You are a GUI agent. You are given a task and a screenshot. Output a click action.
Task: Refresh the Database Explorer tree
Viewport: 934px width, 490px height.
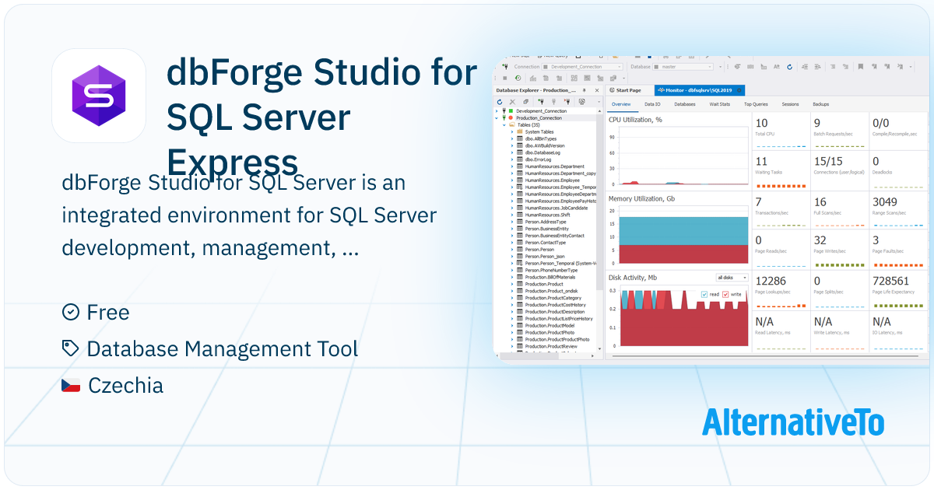coord(500,102)
